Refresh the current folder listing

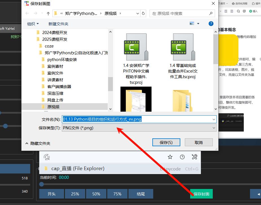pos(143,13)
